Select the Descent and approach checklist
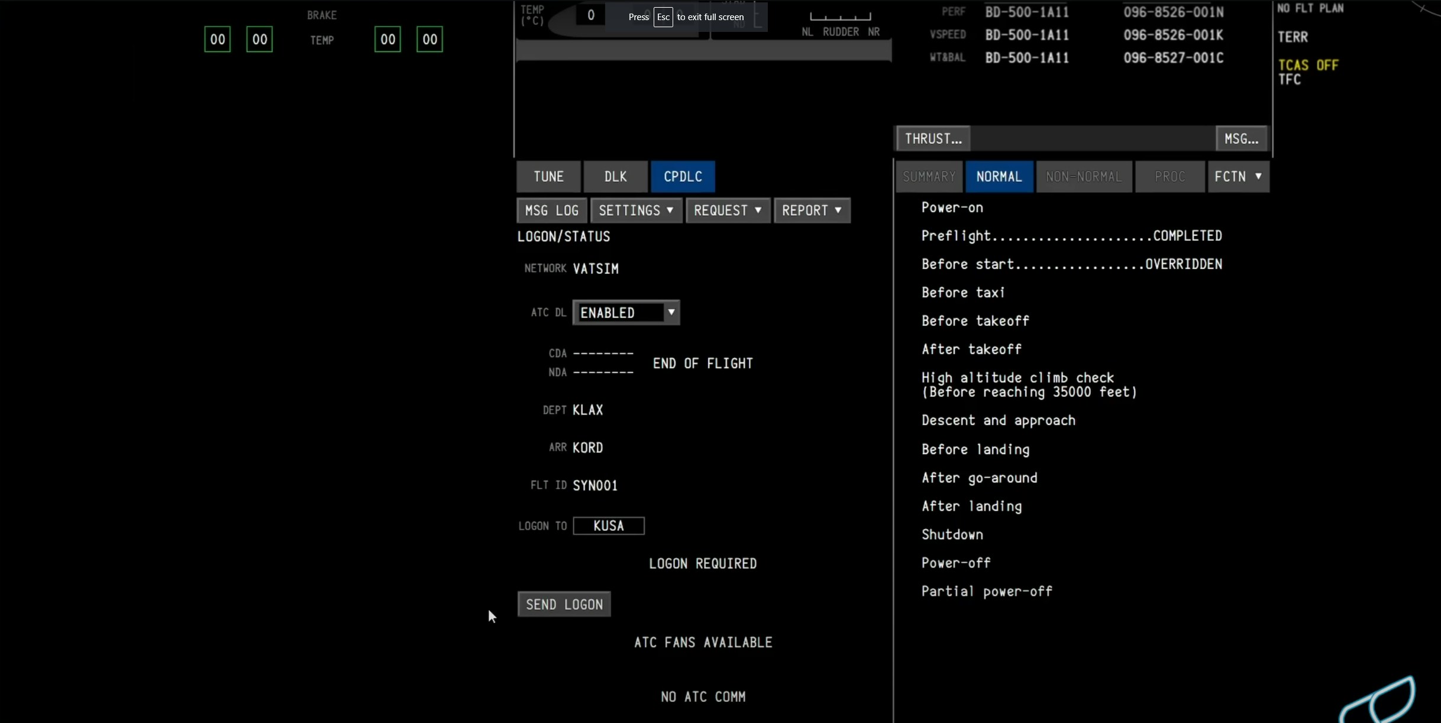This screenshot has height=723, width=1441. pyautogui.click(x=999, y=420)
